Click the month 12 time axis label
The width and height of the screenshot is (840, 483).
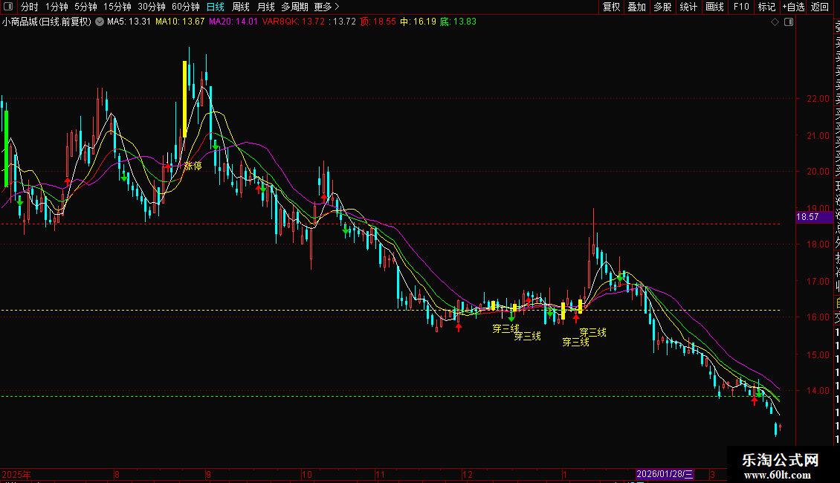[x=468, y=474]
